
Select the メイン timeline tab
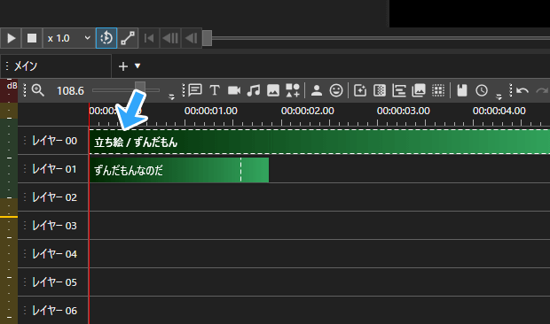(56, 66)
